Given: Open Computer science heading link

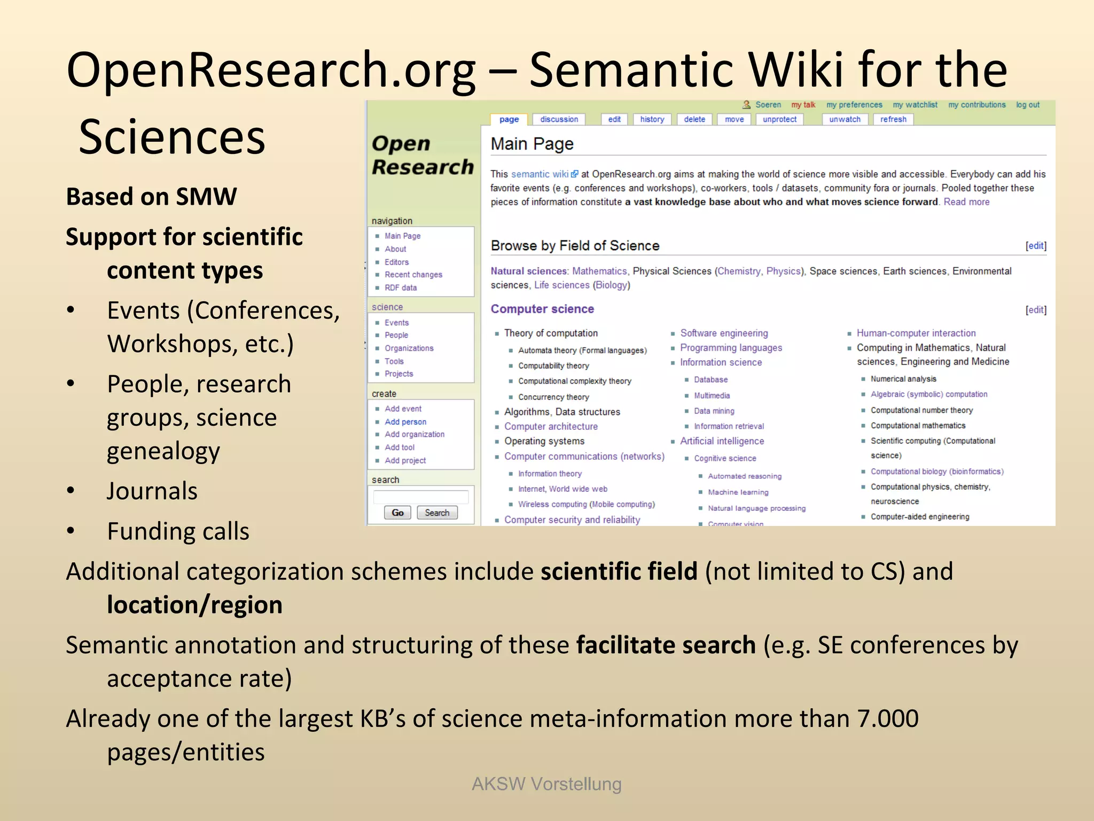Looking at the screenshot, I should click(542, 309).
